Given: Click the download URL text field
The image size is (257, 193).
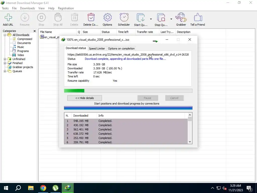Looking at the screenshot, I should pos(128,55).
